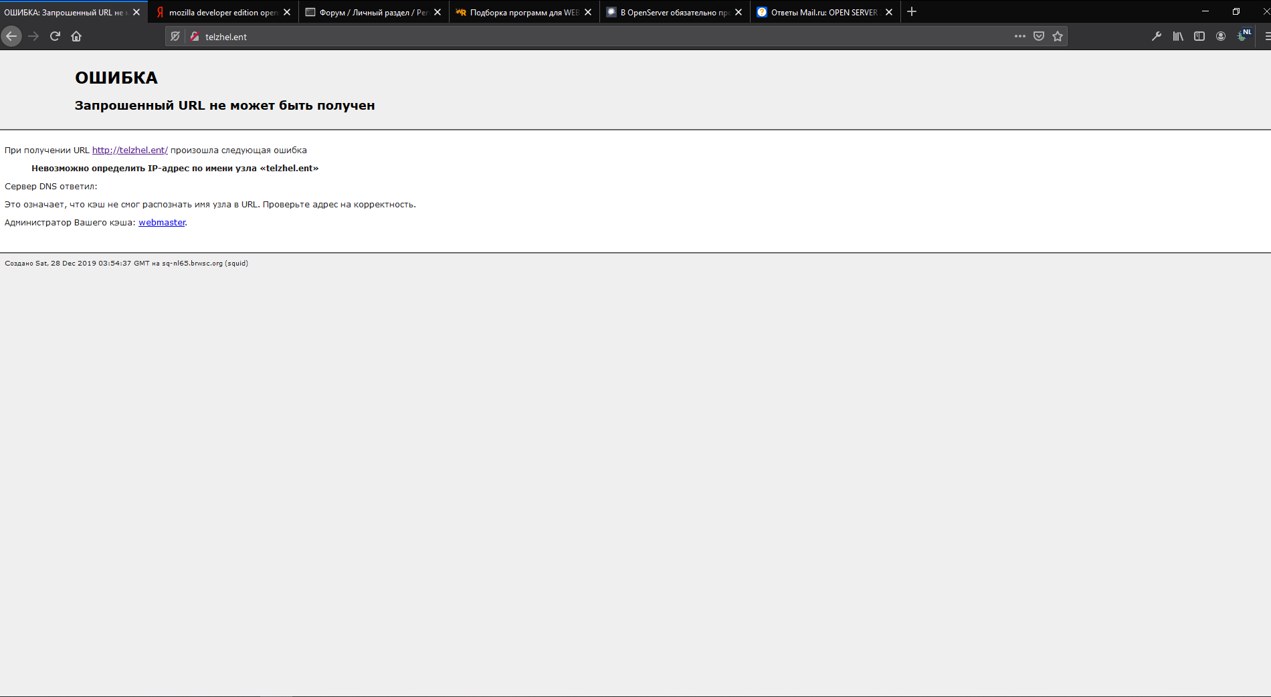Open a new tab with plus button
This screenshot has width=1271, height=697.
point(912,12)
